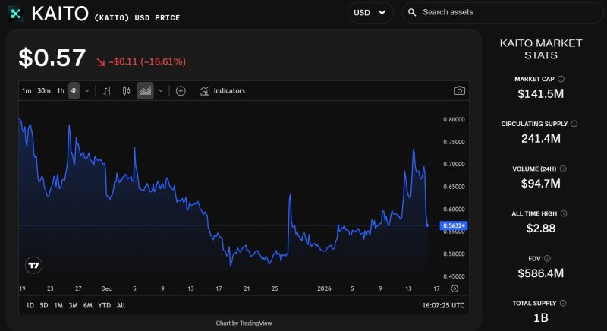Expand the time interval dropdown arrow

point(86,91)
